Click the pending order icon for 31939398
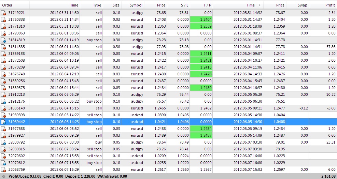 pos(3,115)
